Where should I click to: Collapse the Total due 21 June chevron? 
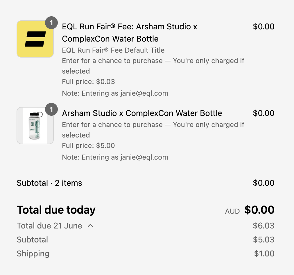pyautogui.click(x=90, y=226)
